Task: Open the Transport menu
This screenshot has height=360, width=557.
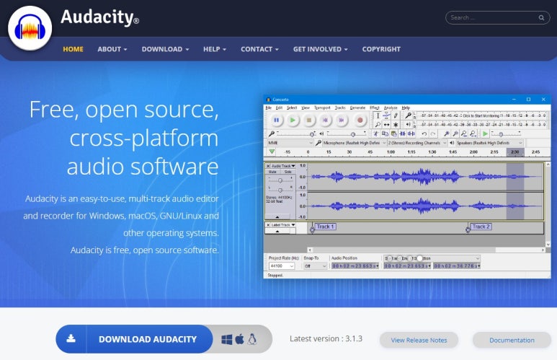Action: pyautogui.click(x=322, y=107)
